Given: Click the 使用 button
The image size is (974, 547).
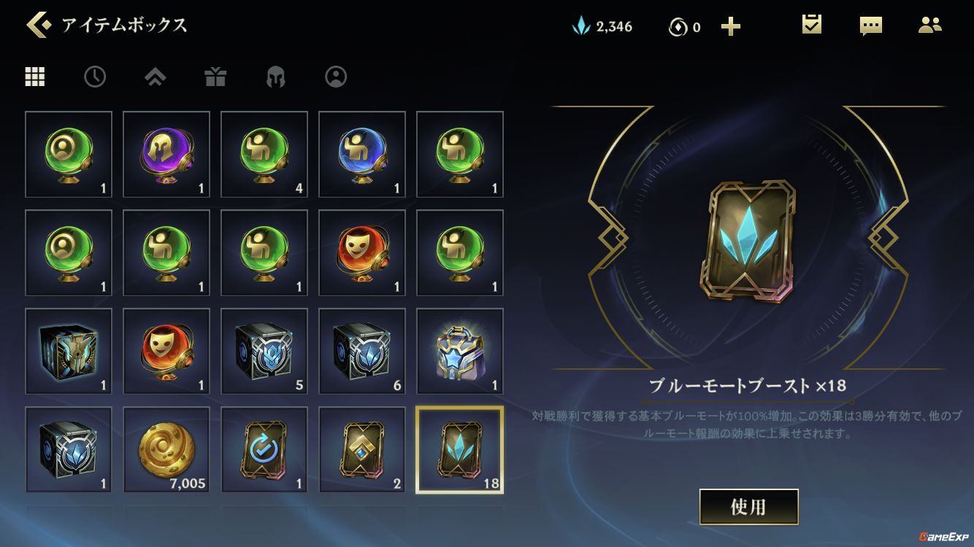Looking at the screenshot, I should click(x=748, y=507).
